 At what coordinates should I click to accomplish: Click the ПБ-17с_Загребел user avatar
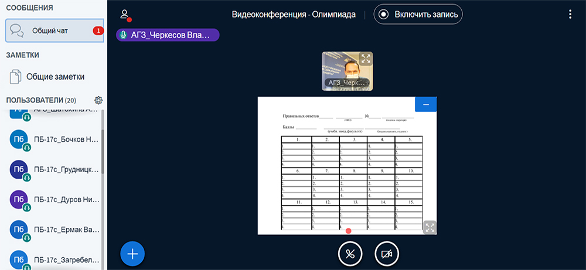pos(18,258)
